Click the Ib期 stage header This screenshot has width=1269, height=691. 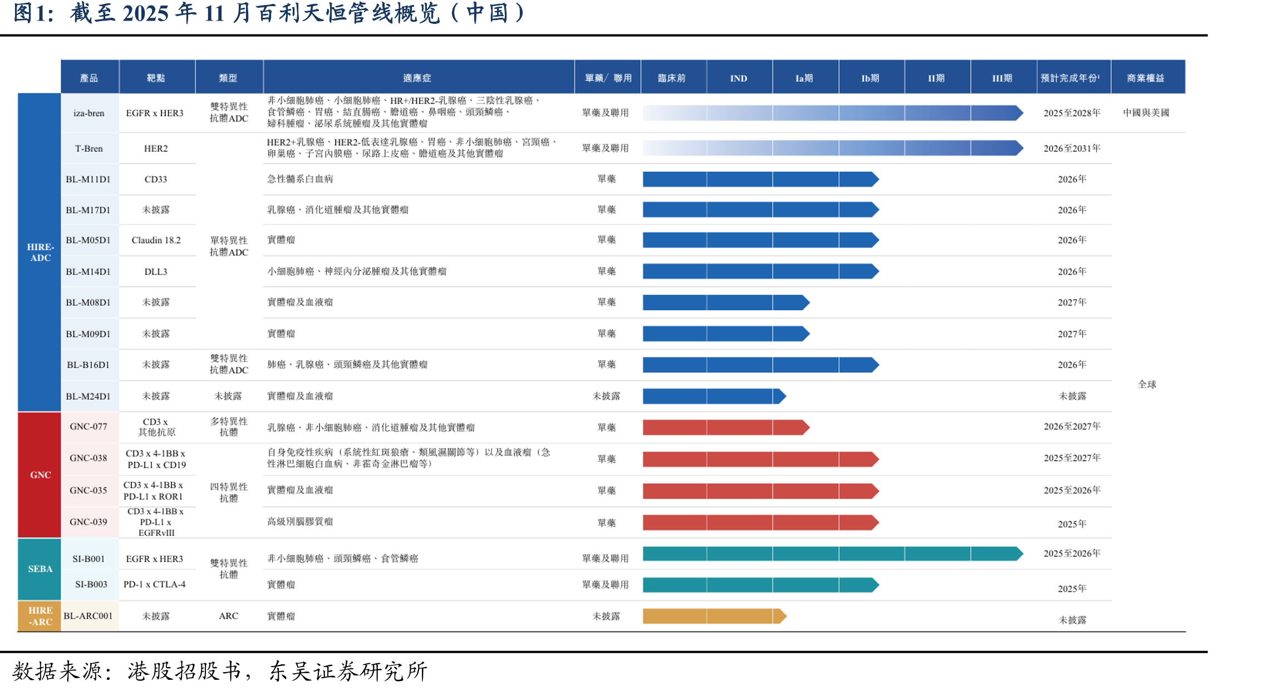(x=871, y=77)
